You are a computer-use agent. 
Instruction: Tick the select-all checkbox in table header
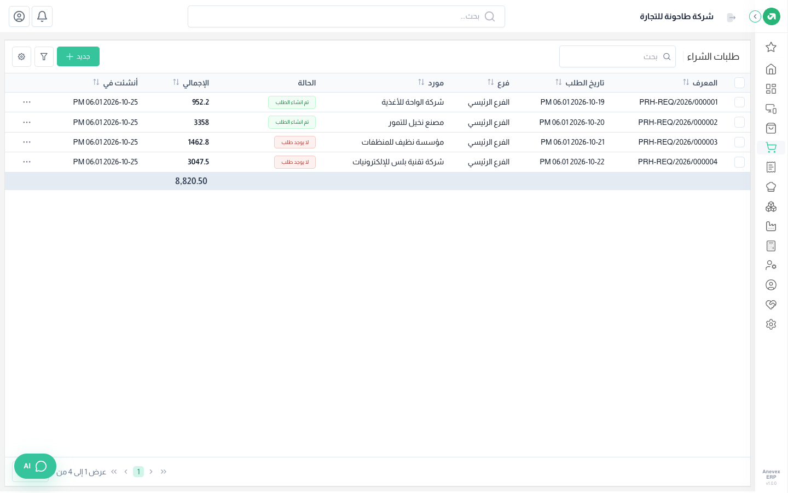click(739, 83)
